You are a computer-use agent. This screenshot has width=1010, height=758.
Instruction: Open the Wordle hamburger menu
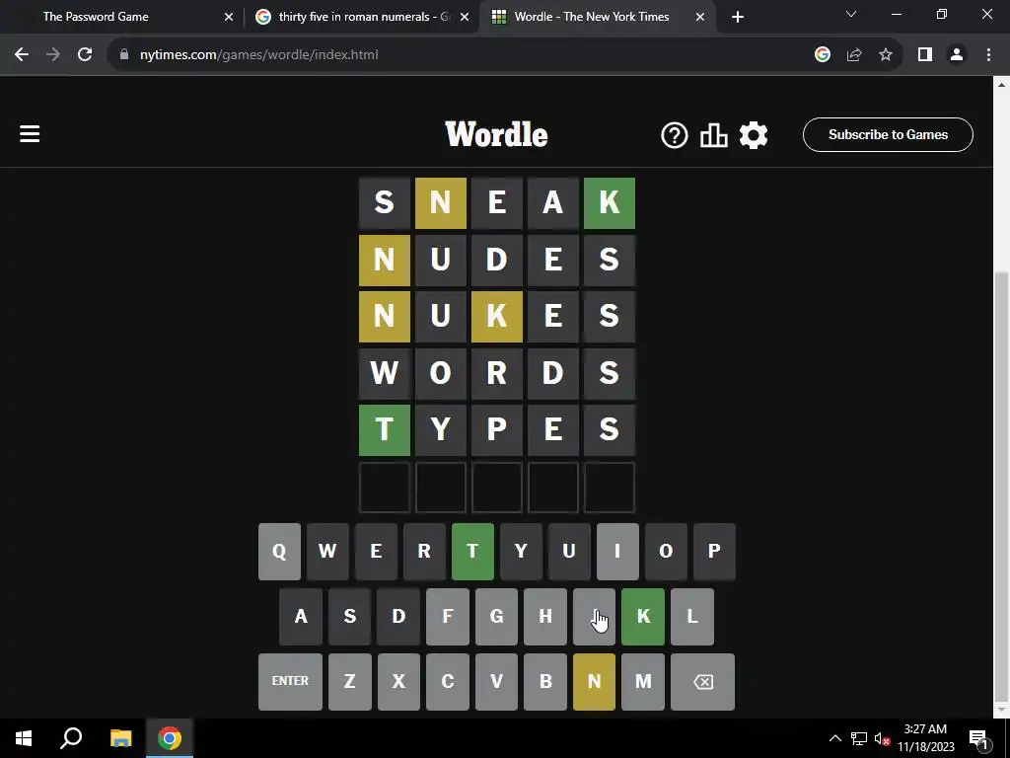pos(30,134)
